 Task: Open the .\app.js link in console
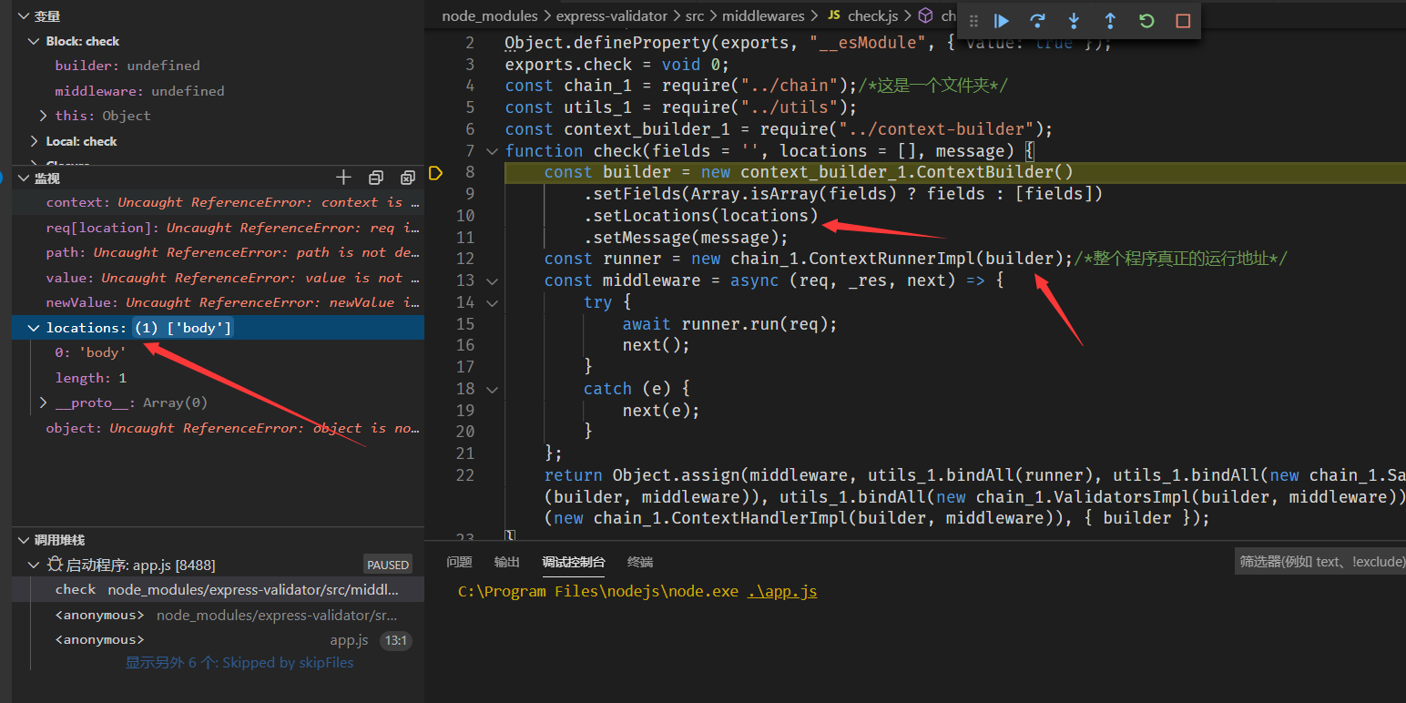(x=782, y=592)
